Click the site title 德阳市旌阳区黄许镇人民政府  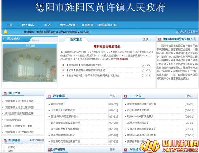pos(100,7)
